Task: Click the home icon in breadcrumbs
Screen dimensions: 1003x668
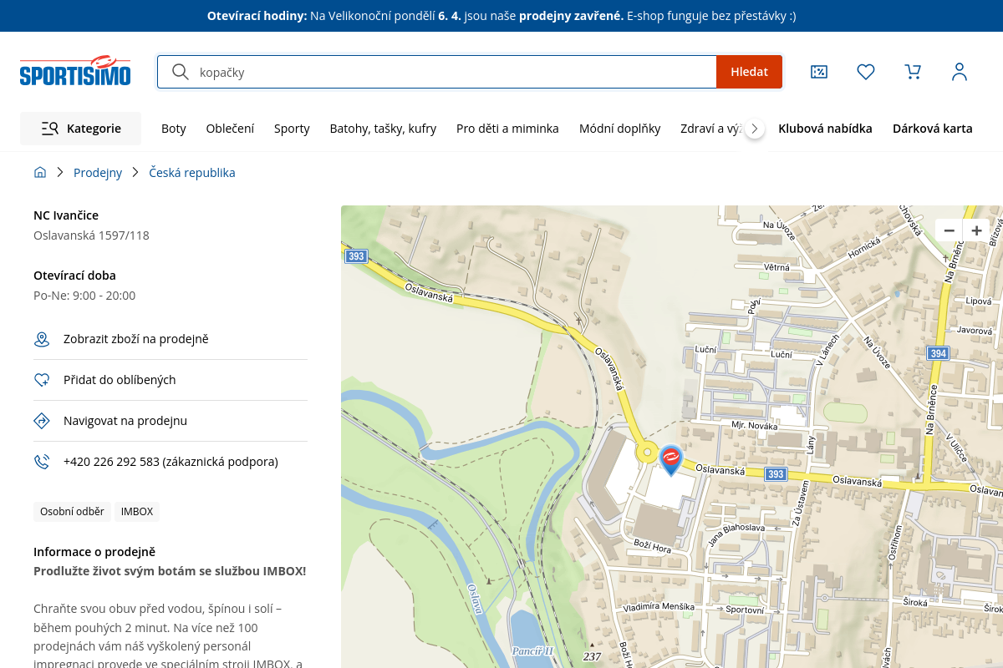Action: click(x=40, y=173)
